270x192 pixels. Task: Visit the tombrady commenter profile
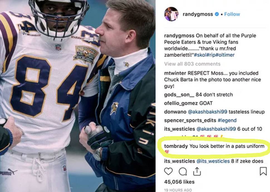[x=176, y=146]
